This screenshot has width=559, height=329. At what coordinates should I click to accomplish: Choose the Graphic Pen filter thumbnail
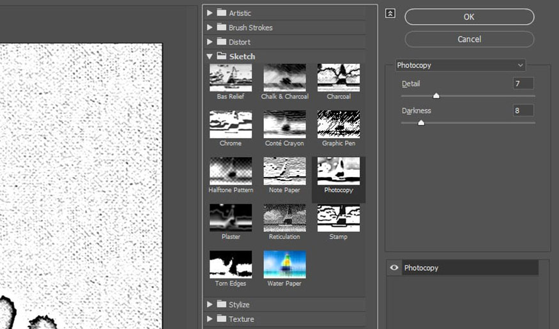coord(339,125)
